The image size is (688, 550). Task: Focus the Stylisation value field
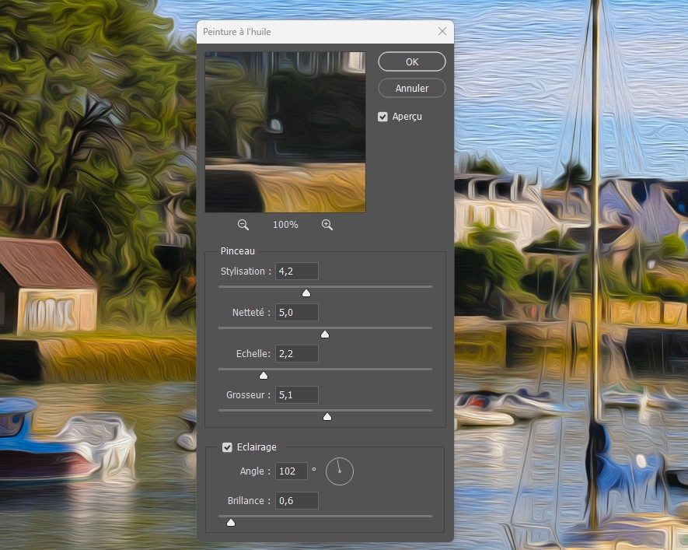tap(297, 271)
